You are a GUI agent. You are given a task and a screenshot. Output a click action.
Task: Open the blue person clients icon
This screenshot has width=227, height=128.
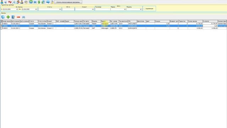tap(2, 2)
